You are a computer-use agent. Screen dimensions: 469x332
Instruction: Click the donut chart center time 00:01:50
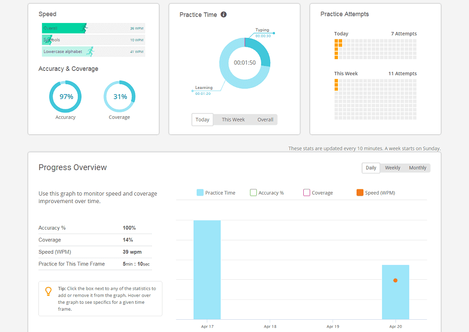(245, 63)
